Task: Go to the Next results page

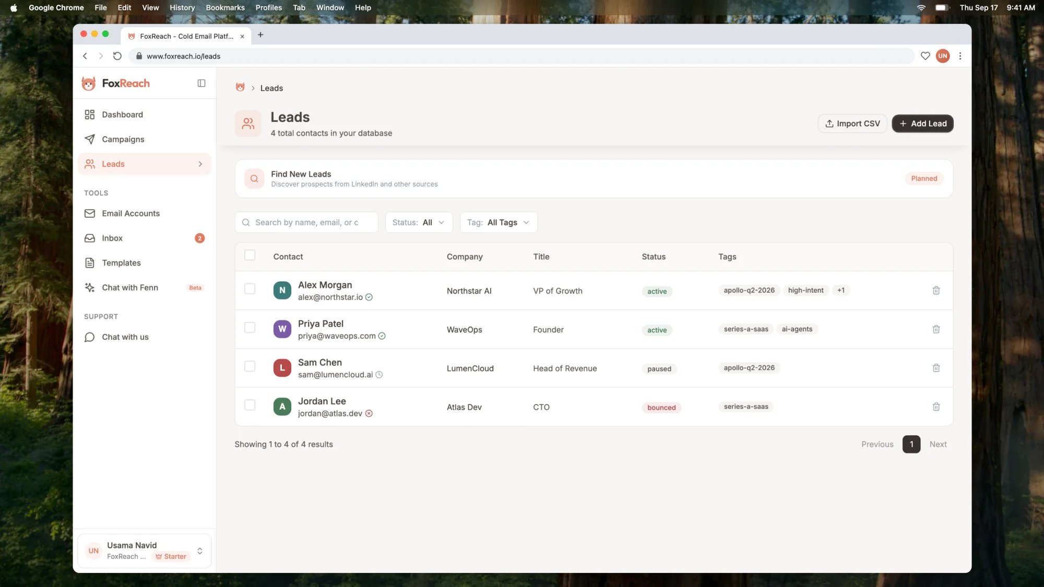Action: 938,445
